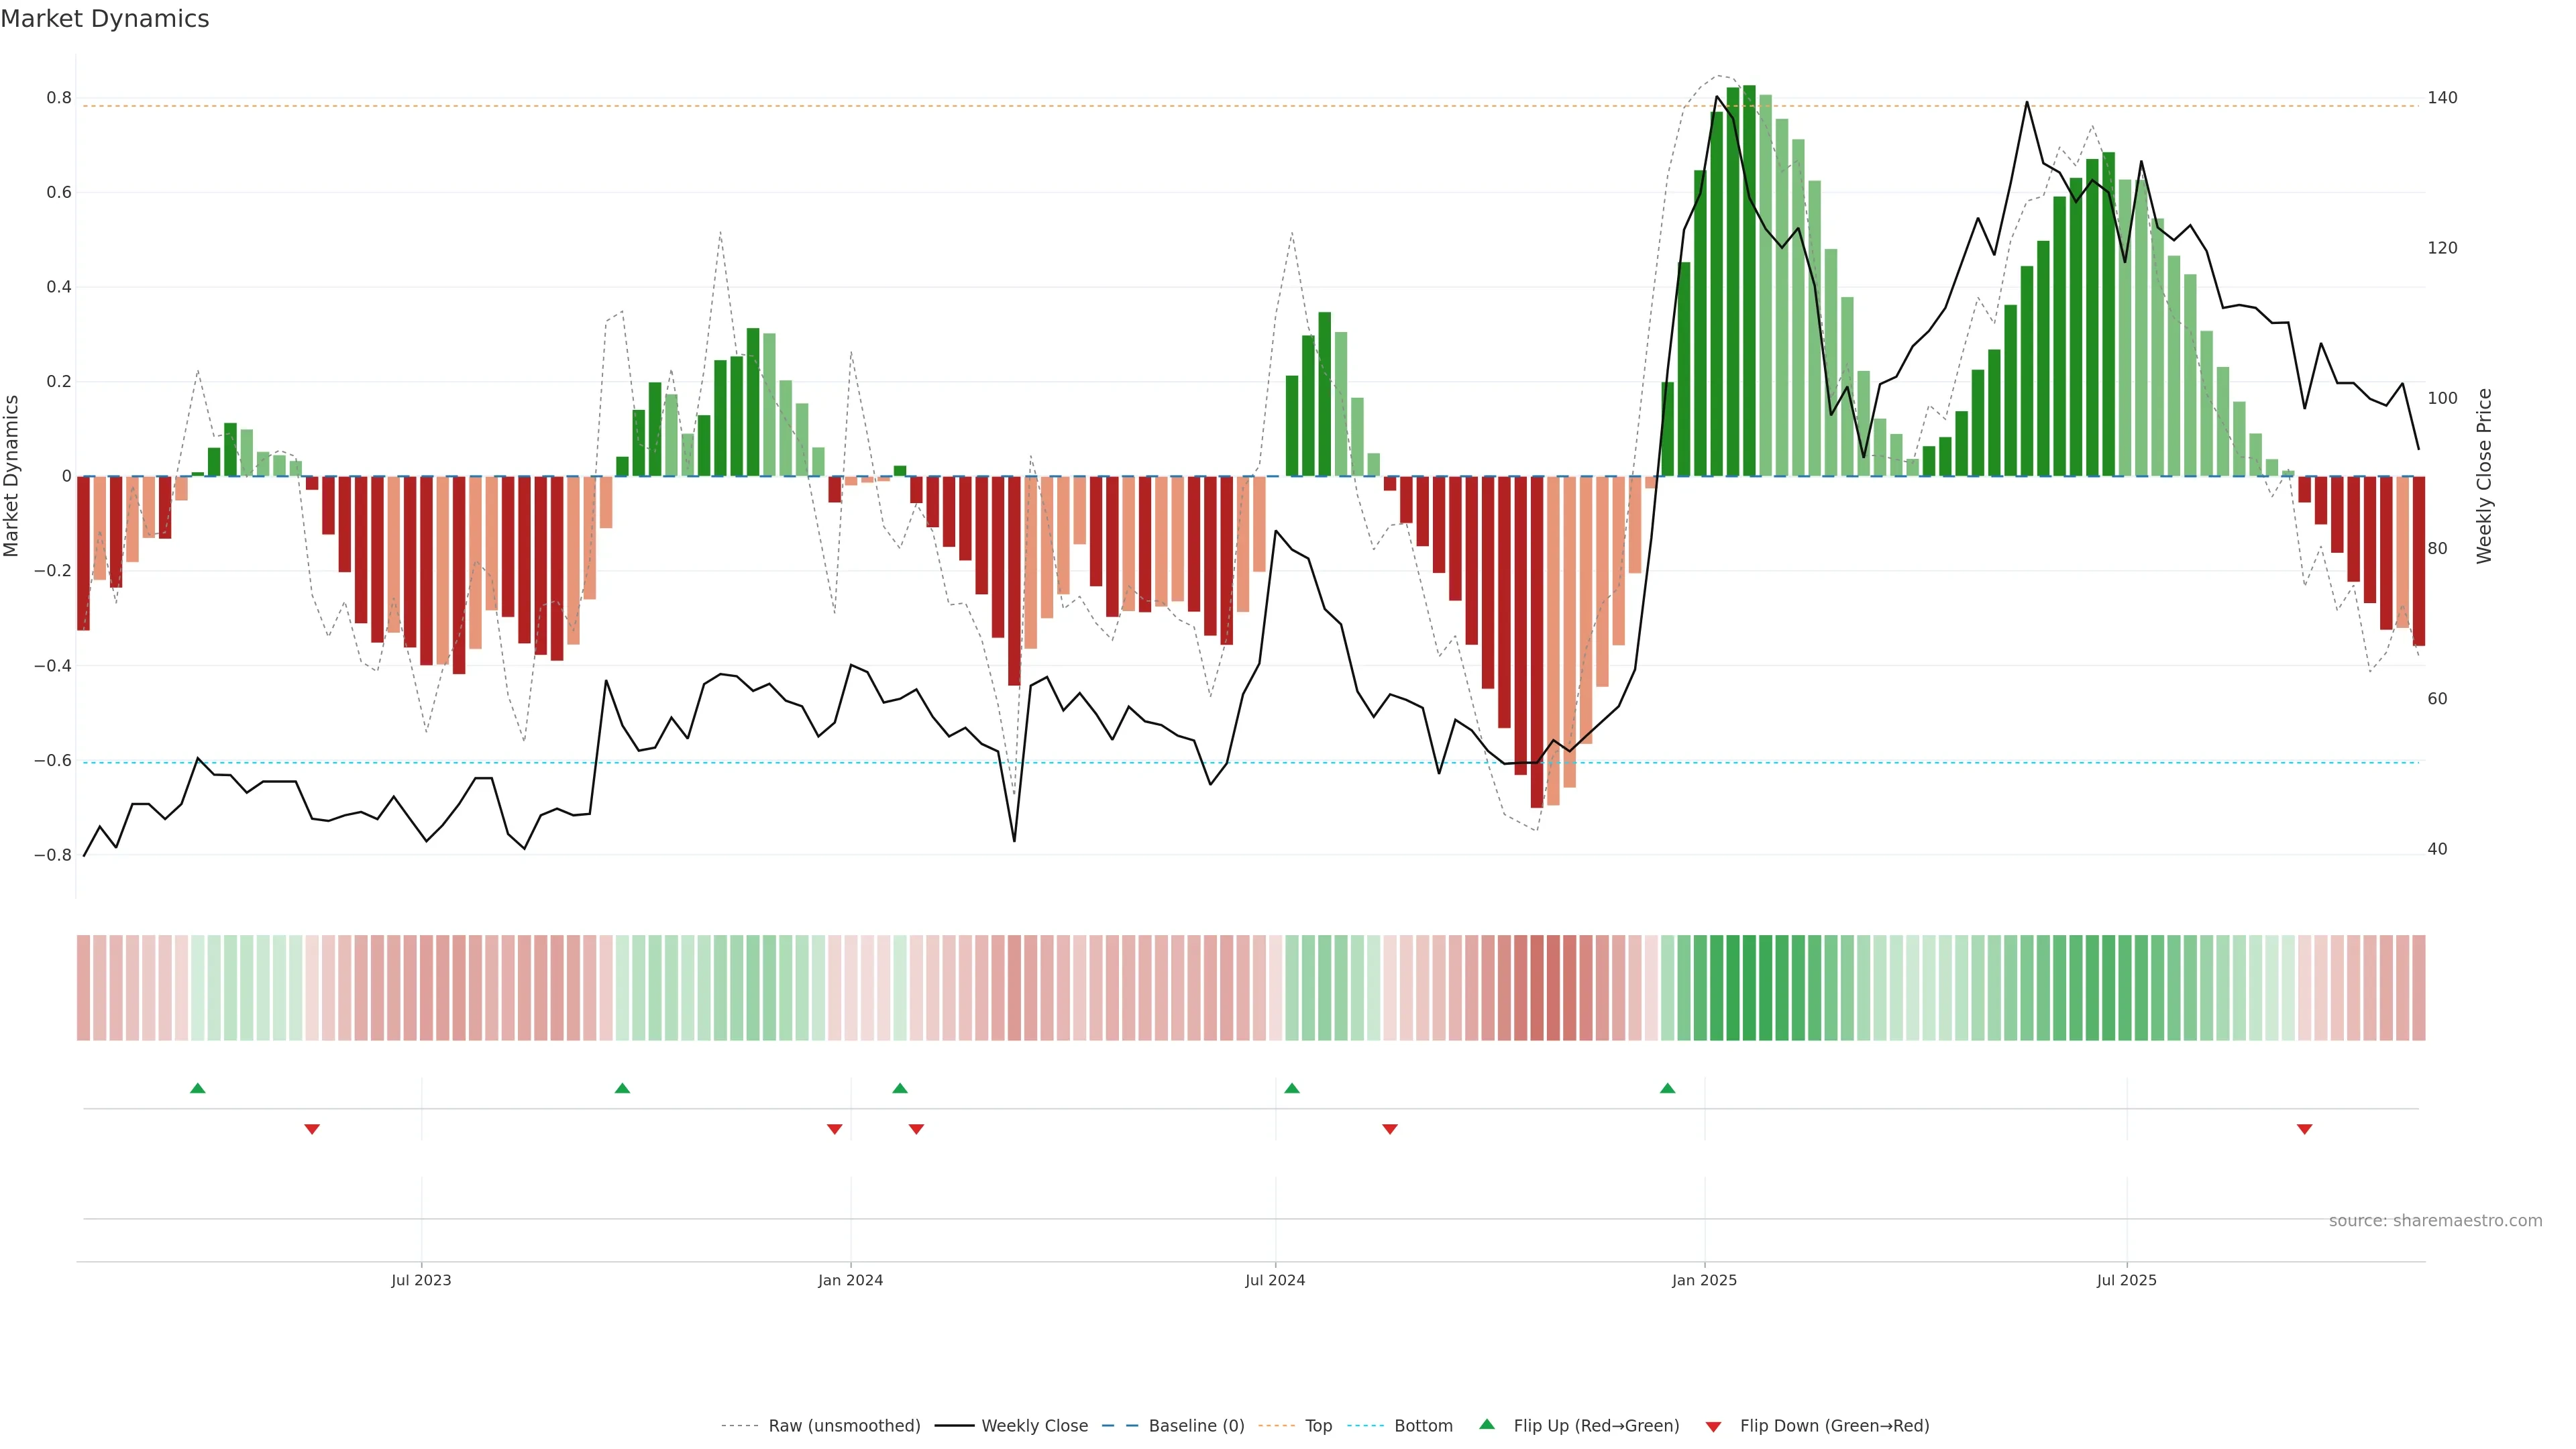Click the first green flip-up triangle marker
This screenshot has width=2576, height=1449.
(198, 1088)
